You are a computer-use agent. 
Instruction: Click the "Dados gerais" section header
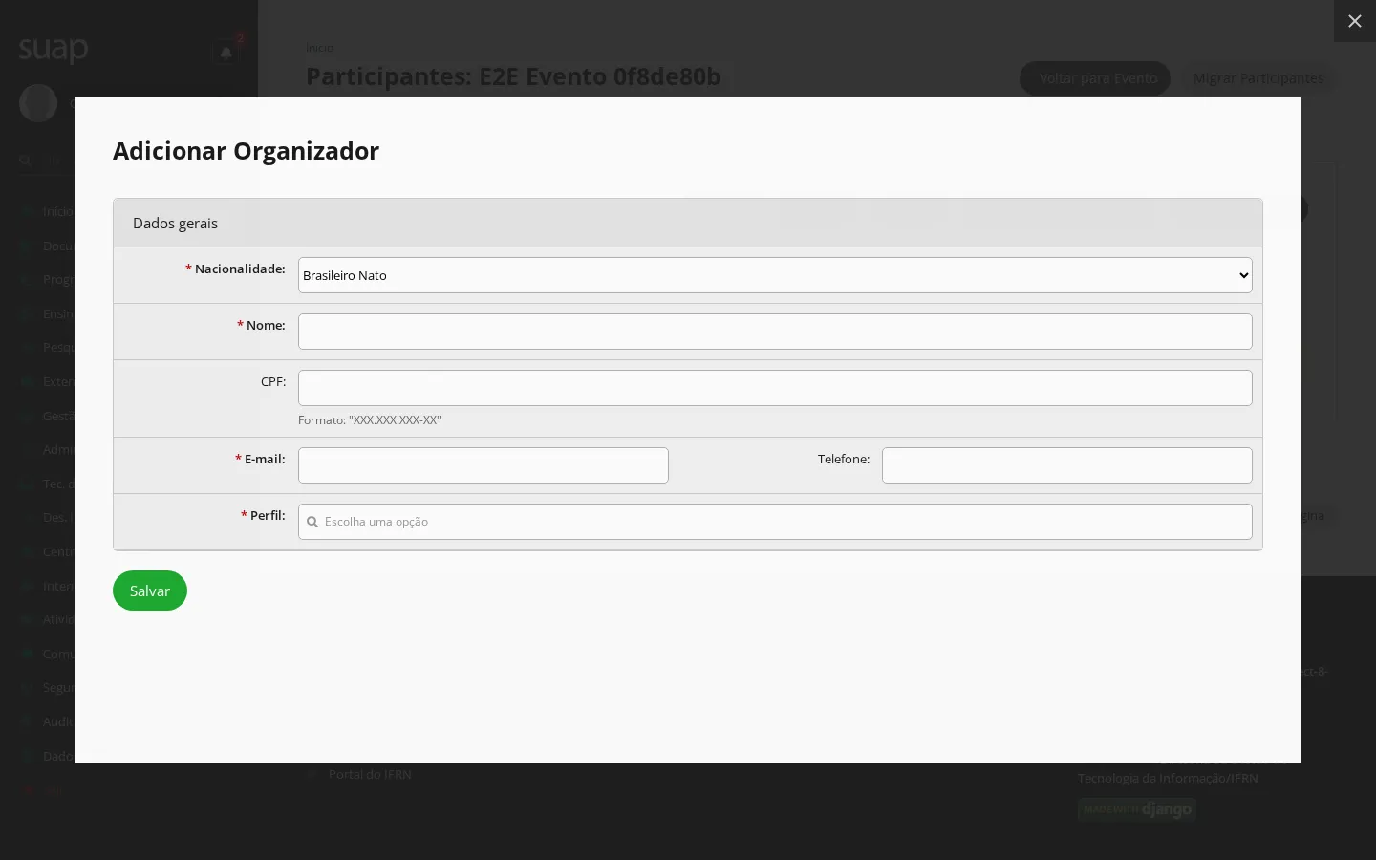point(688,223)
